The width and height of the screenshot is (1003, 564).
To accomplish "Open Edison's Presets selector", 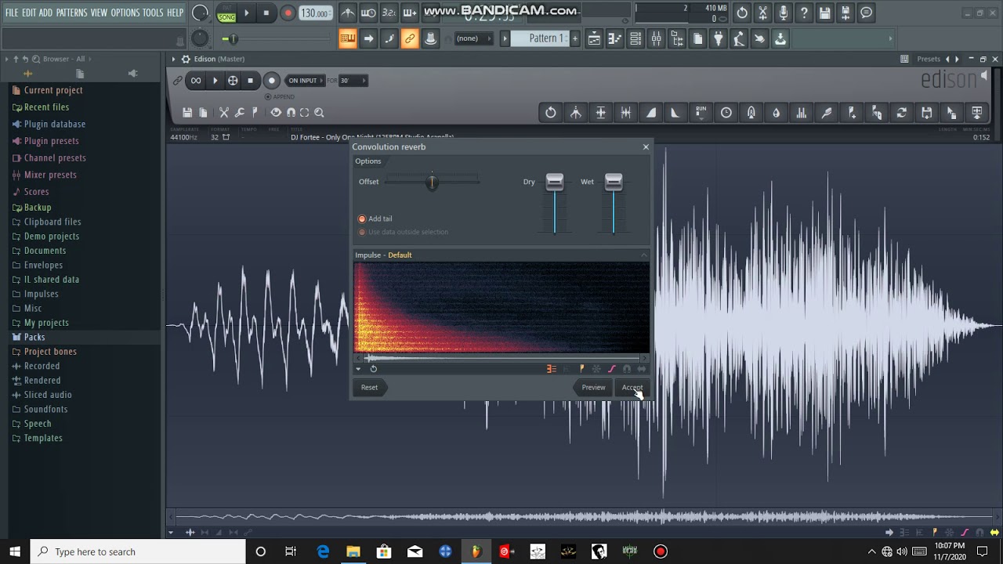I will click(929, 59).
